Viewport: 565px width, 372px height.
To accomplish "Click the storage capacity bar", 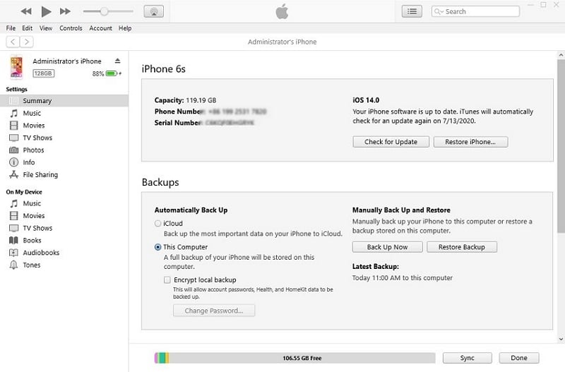I will pyautogui.click(x=295, y=358).
